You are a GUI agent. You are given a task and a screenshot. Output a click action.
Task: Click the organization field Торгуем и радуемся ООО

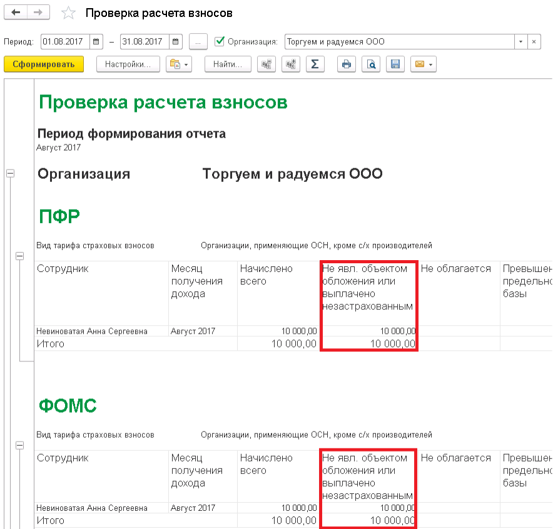[400, 42]
